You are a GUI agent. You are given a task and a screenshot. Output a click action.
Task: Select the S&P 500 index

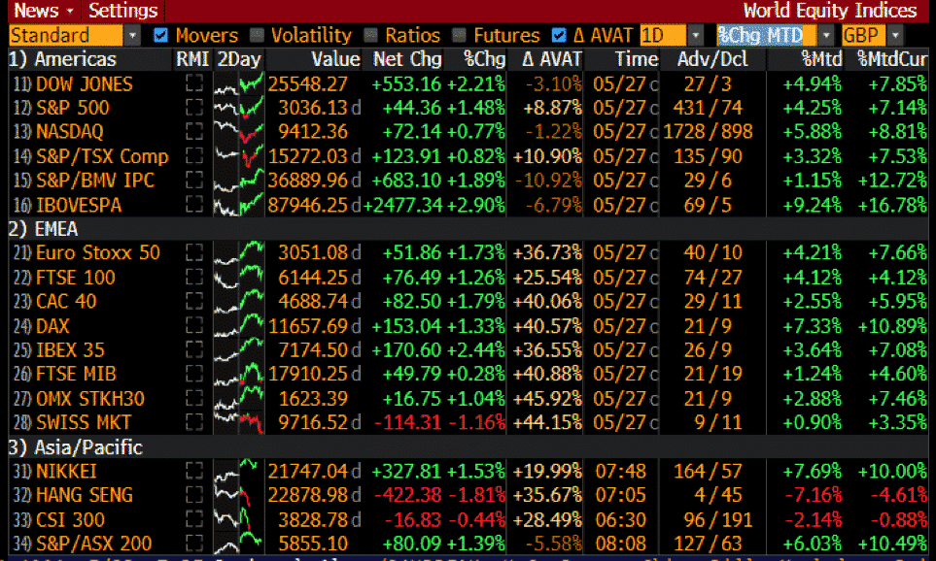click(73, 108)
